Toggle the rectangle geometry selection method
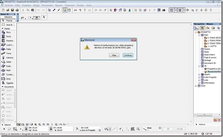Screen dimensions: 223x137 click(x=30, y=18)
